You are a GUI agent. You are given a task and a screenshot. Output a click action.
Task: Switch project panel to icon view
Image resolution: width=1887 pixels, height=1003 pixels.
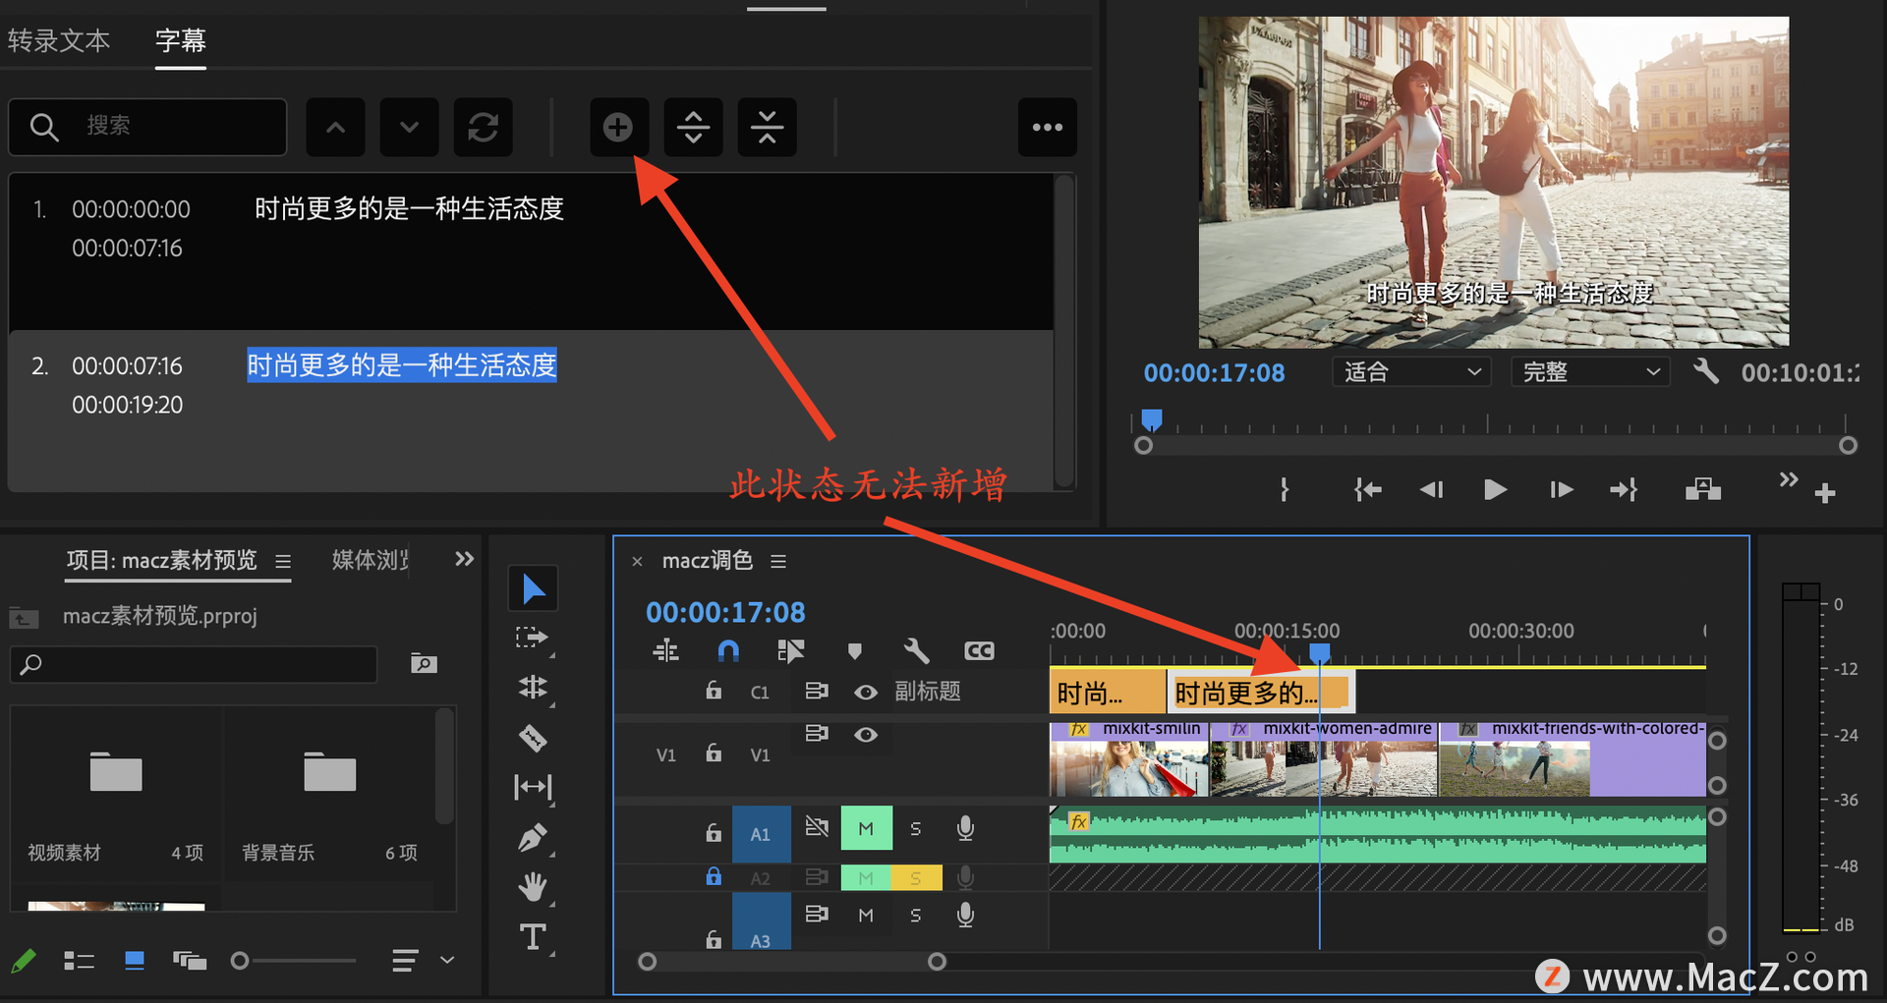point(135,961)
